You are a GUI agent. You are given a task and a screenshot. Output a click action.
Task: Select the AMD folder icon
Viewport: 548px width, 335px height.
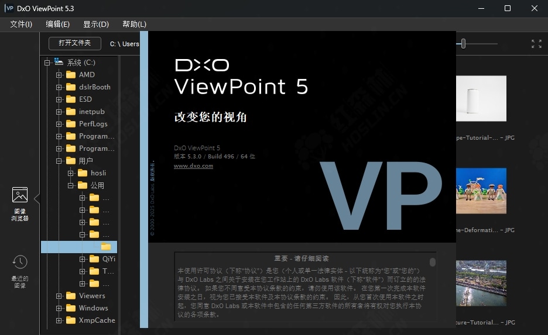click(71, 75)
